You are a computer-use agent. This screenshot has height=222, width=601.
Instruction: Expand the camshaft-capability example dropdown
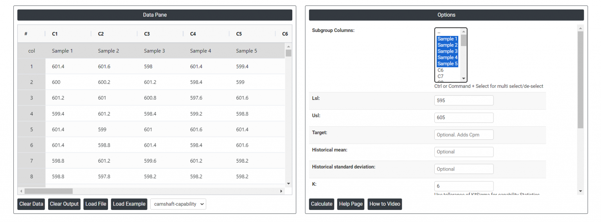point(178,204)
